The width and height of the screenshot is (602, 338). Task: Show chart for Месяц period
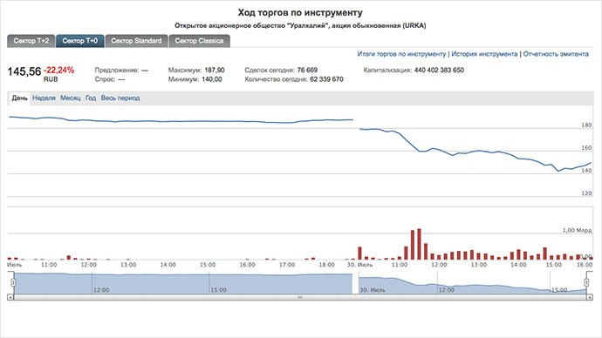(71, 98)
